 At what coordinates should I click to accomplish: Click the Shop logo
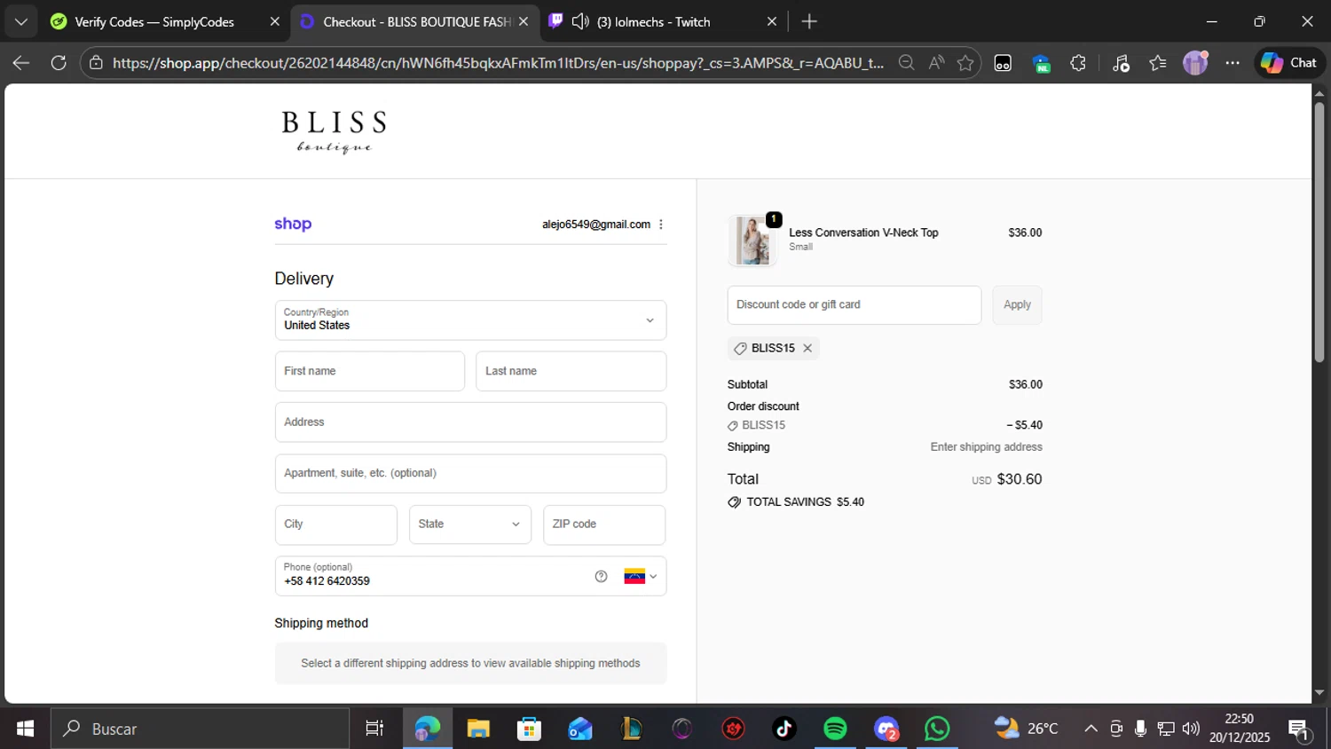pos(293,225)
